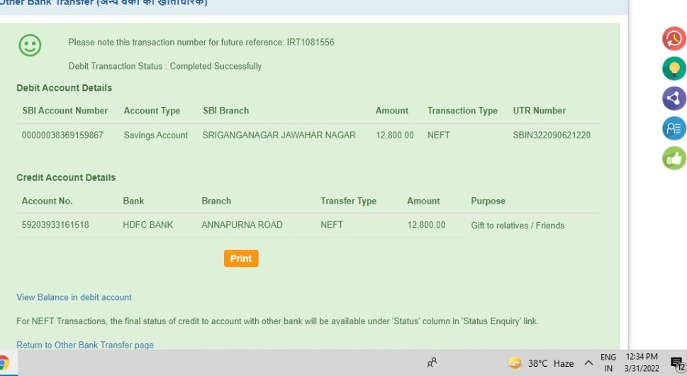Expand the hidden system tray icons
687x376 pixels.
pyautogui.click(x=588, y=363)
